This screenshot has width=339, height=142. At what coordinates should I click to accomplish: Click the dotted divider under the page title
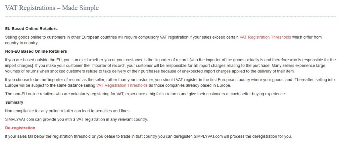tap(170, 16)
